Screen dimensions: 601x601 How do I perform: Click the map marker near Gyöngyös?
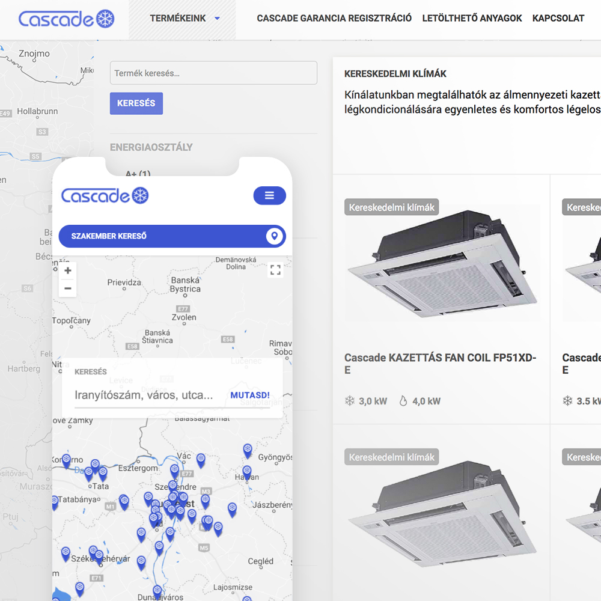tap(248, 450)
